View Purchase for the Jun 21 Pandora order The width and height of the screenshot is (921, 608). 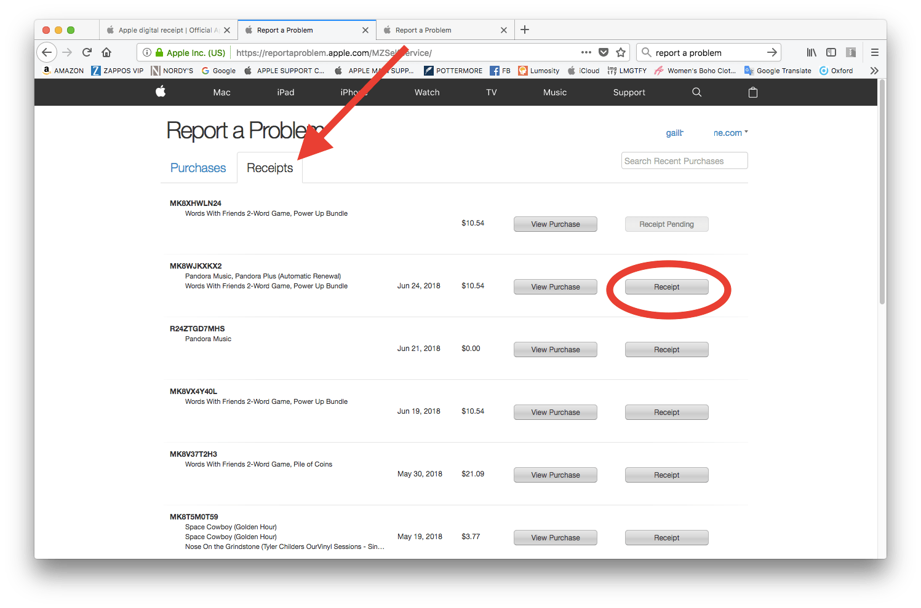pyautogui.click(x=554, y=349)
